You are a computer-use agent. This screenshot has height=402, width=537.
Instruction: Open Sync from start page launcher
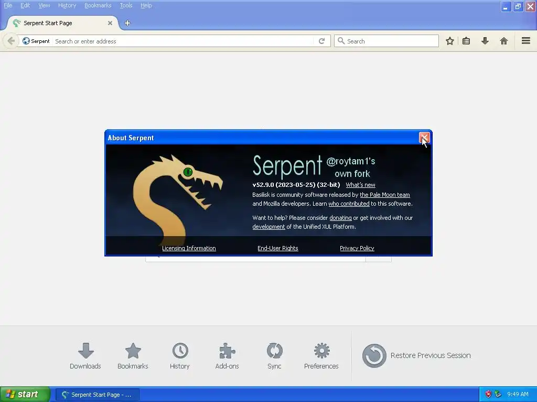coord(274,356)
